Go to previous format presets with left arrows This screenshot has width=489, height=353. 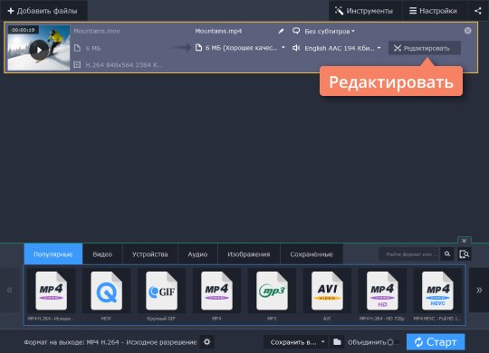coord(10,290)
